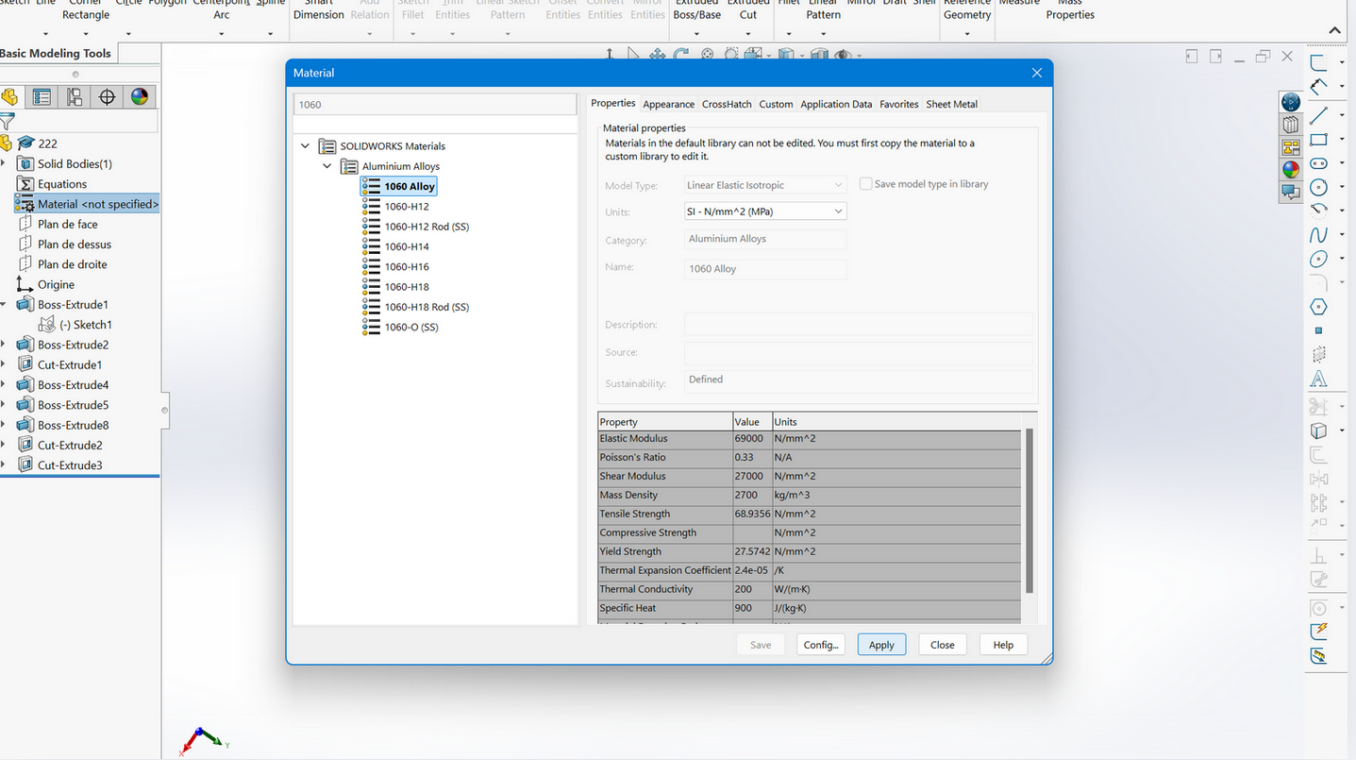The image size is (1356, 760).
Task: Select the Straight Slot tool in right toolbar
Action: coord(1318,162)
